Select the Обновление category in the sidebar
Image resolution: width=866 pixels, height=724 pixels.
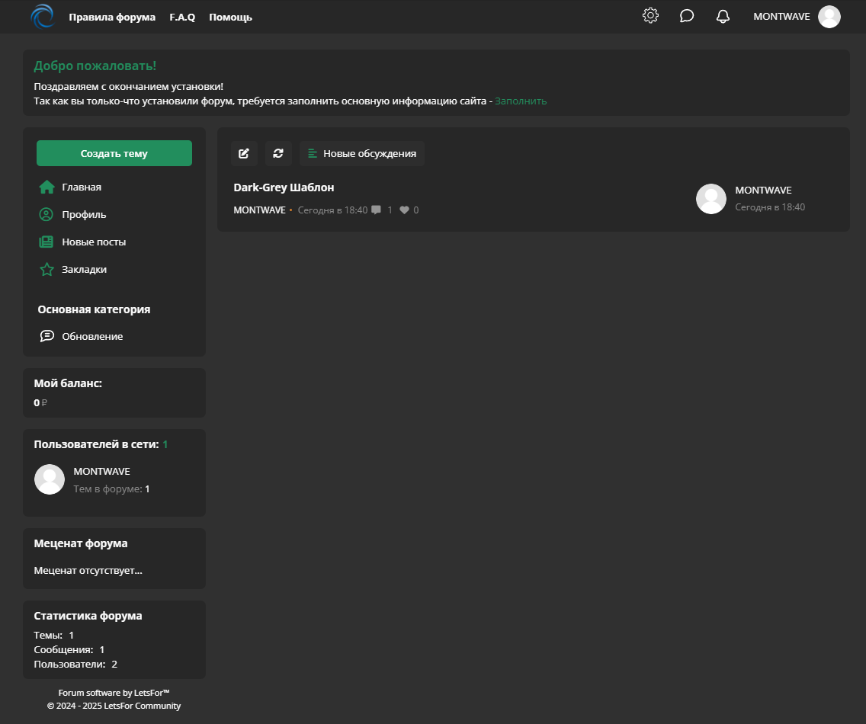(x=92, y=336)
